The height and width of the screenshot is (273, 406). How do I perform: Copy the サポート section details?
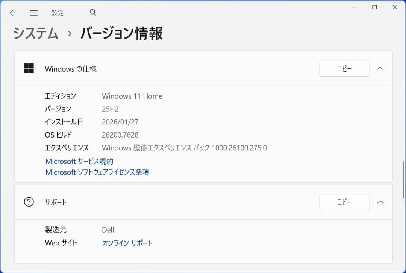point(344,202)
